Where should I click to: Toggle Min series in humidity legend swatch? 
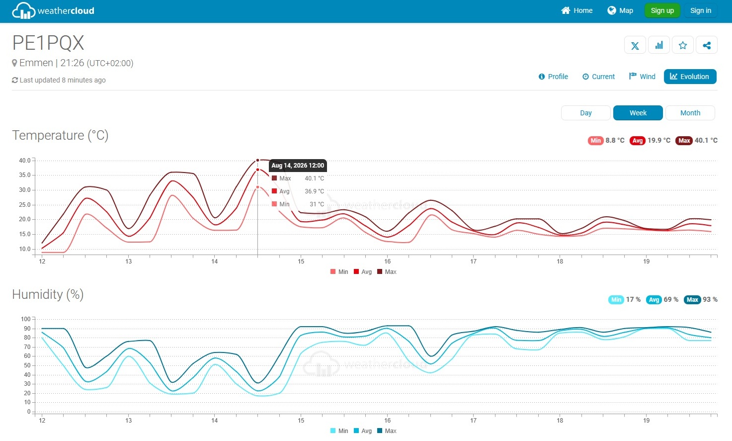click(333, 431)
